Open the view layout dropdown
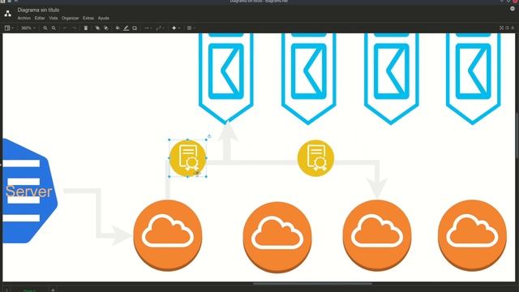This screenshot has height=292, width=519. click(x=9, y=28)
